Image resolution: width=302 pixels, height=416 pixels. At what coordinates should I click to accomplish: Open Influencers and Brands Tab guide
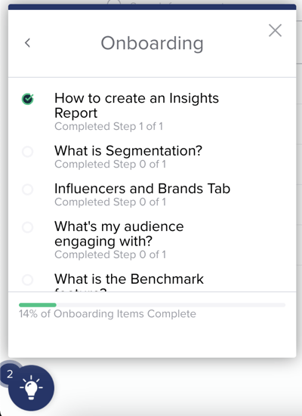(x=142, y=189)
